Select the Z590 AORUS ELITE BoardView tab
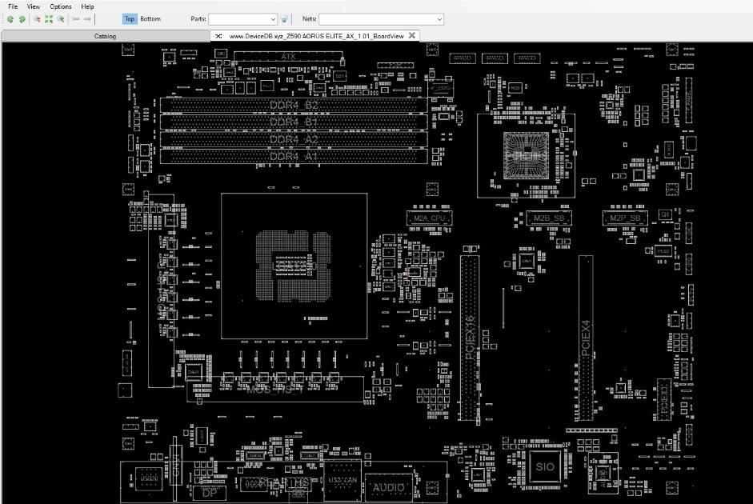Image resolution: width=753 pixels, height=504 pixels. click(316, 36)
